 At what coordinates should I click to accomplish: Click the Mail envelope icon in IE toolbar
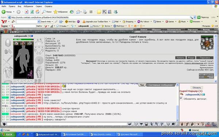(x=78, y=12)
